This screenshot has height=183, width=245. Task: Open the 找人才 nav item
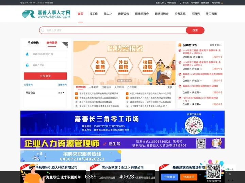coord(108,14)
